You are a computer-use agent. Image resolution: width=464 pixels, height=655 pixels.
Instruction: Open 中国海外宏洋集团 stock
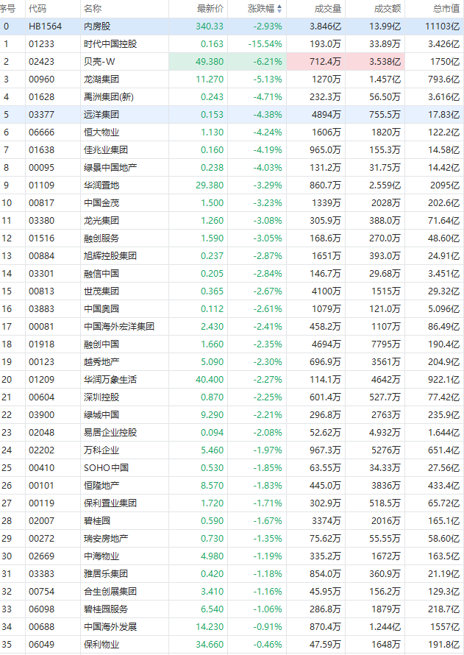119,326
